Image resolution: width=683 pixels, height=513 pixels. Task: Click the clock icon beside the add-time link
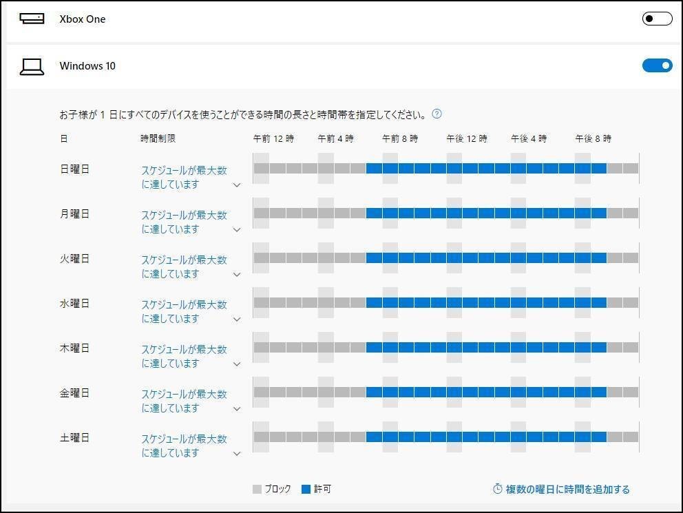tap(496, 489)
